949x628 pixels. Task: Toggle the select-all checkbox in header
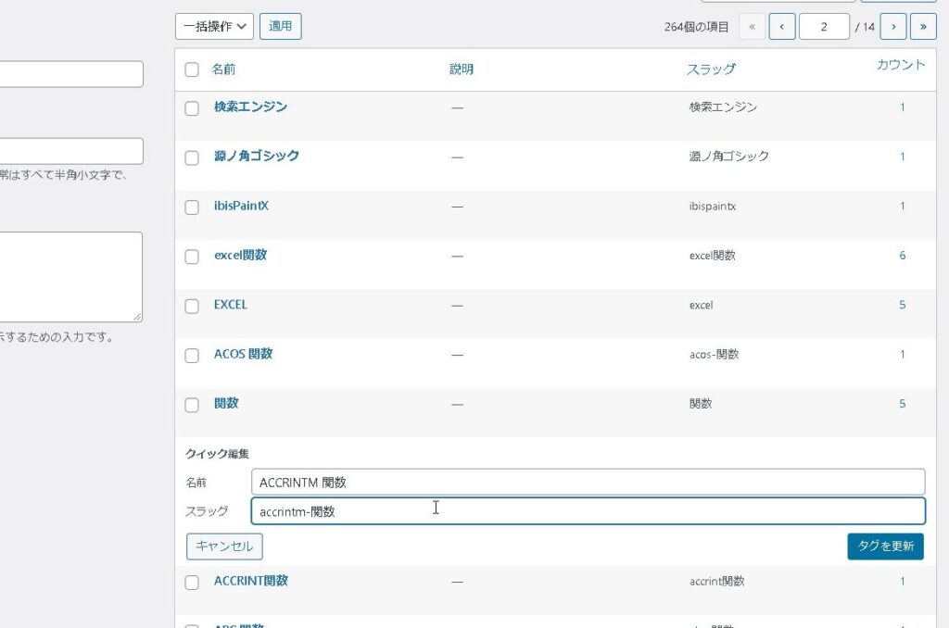click(192, 69)
